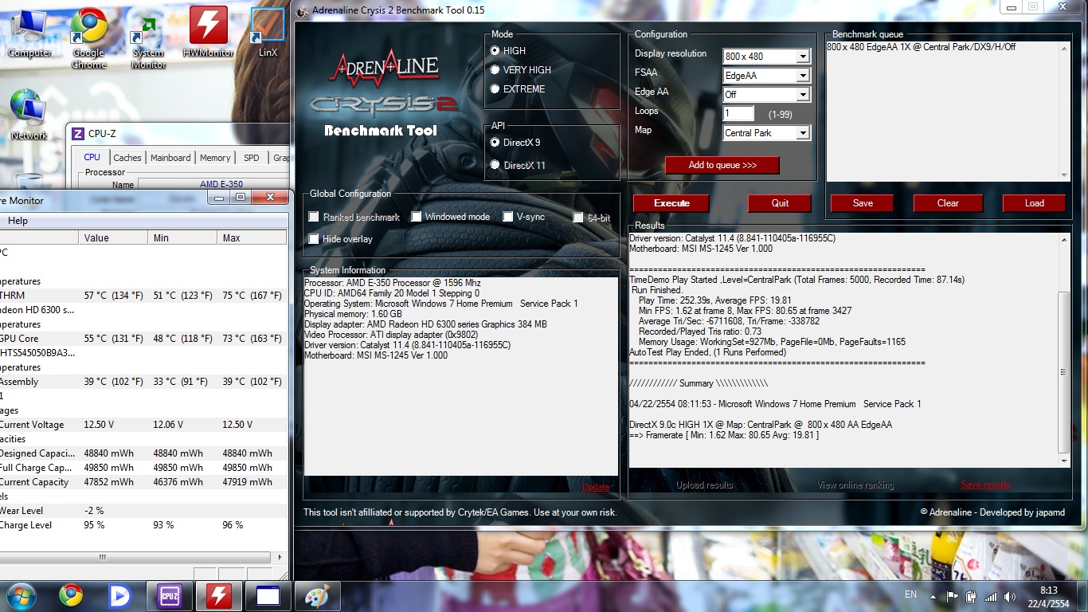Image resolution: width=1088 pixels, height=612 pixels.
Task: Switch to the Mainboard tab in CPU-Z
Action: pyautogui.click(x=171, y=158)
